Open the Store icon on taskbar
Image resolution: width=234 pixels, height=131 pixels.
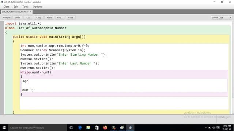(97, 128)
